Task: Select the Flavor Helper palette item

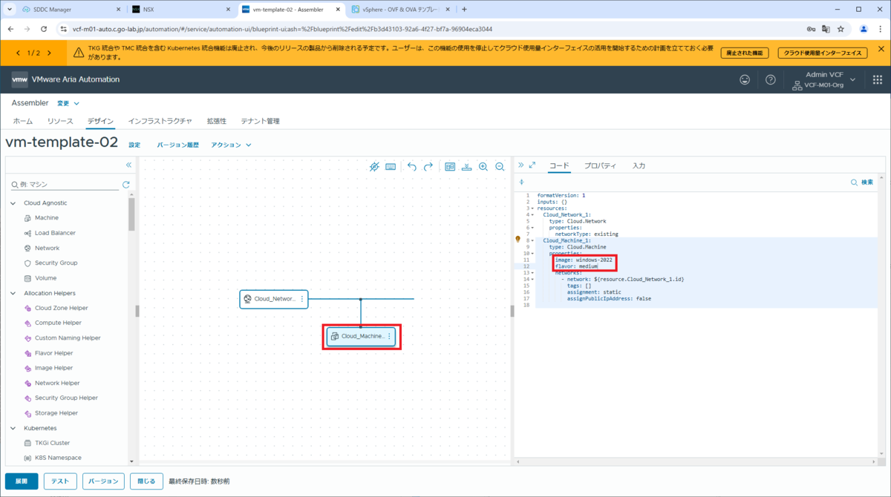Action: [53, 353]
